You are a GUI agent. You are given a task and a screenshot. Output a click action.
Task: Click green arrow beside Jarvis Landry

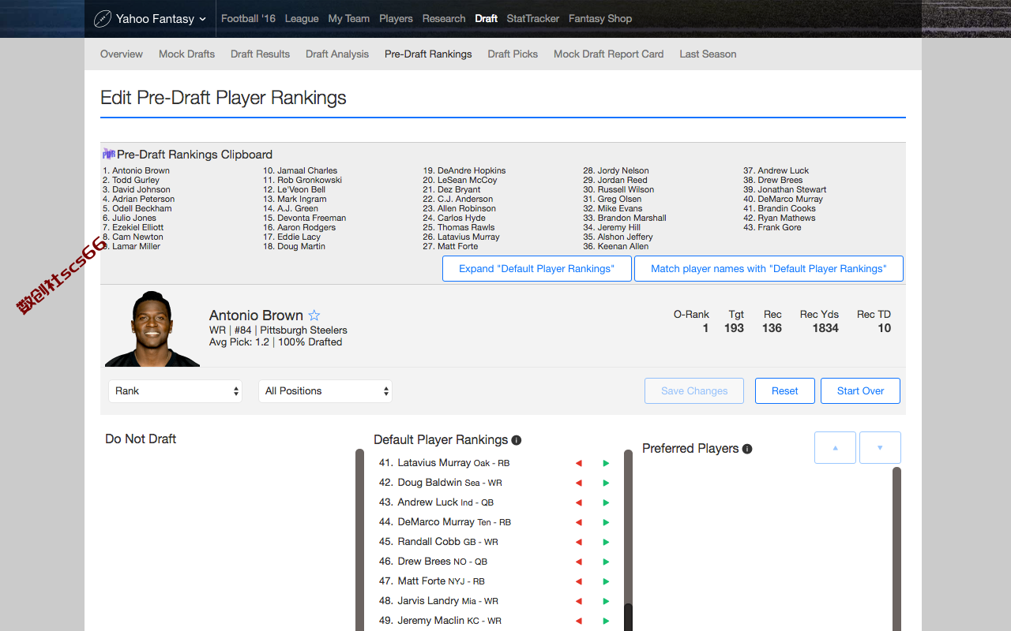click(606, 601)
